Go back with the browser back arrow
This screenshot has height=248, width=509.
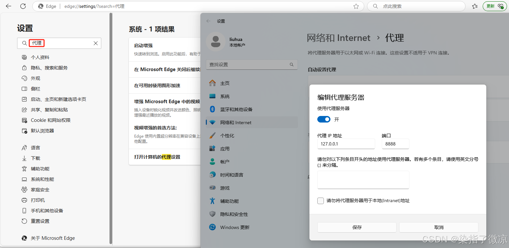tap(9, 6)
